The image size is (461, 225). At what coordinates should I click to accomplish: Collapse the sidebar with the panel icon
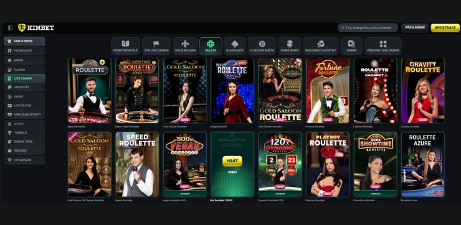(x=11, y=28)
